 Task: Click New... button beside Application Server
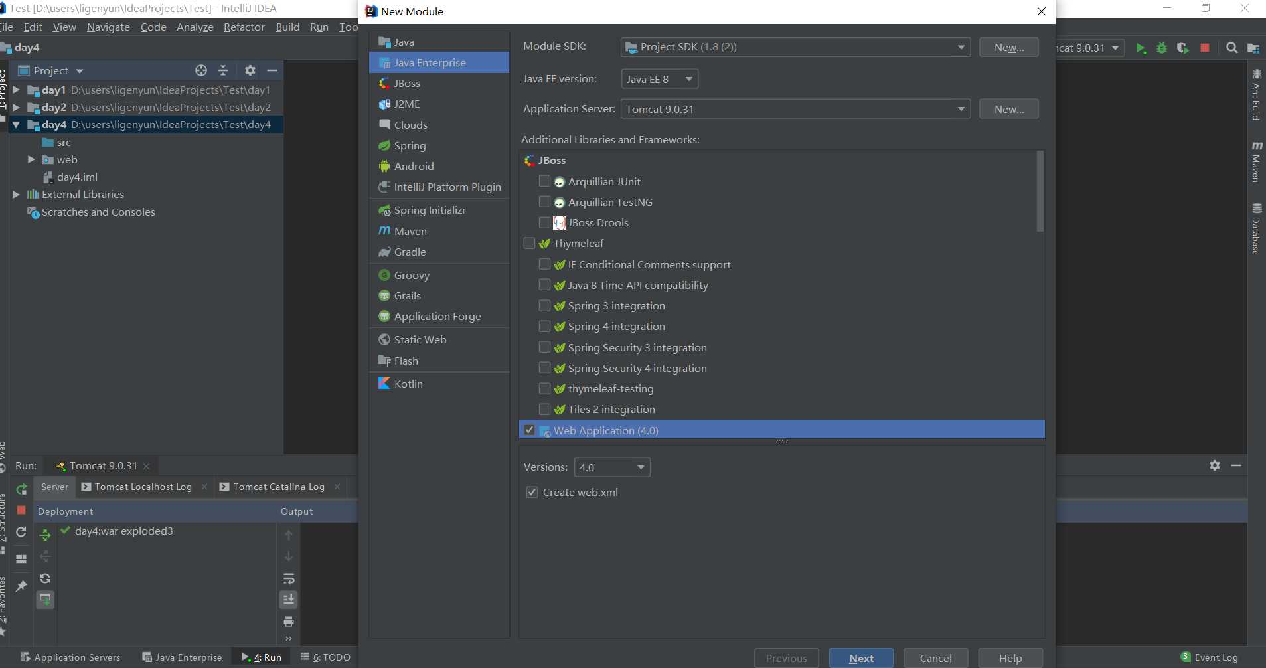click(x=1008, y=109)
